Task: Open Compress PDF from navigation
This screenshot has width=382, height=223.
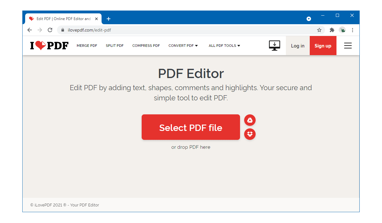Action: [x=146, y=46]
